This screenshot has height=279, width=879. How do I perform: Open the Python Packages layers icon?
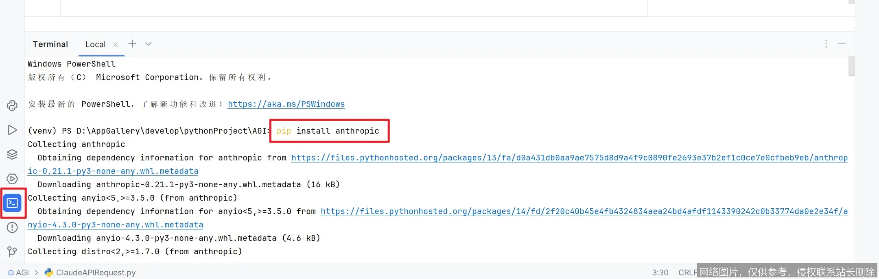click(12, 154)
